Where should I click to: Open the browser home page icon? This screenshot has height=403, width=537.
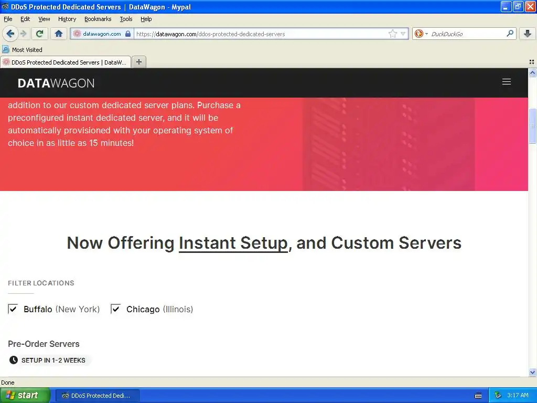(59, 34)
